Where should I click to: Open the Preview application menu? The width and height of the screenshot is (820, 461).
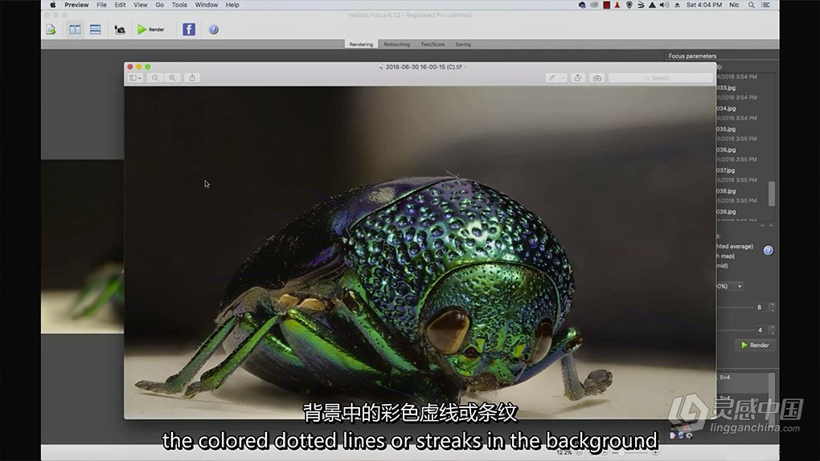click(x=76, y=5)
